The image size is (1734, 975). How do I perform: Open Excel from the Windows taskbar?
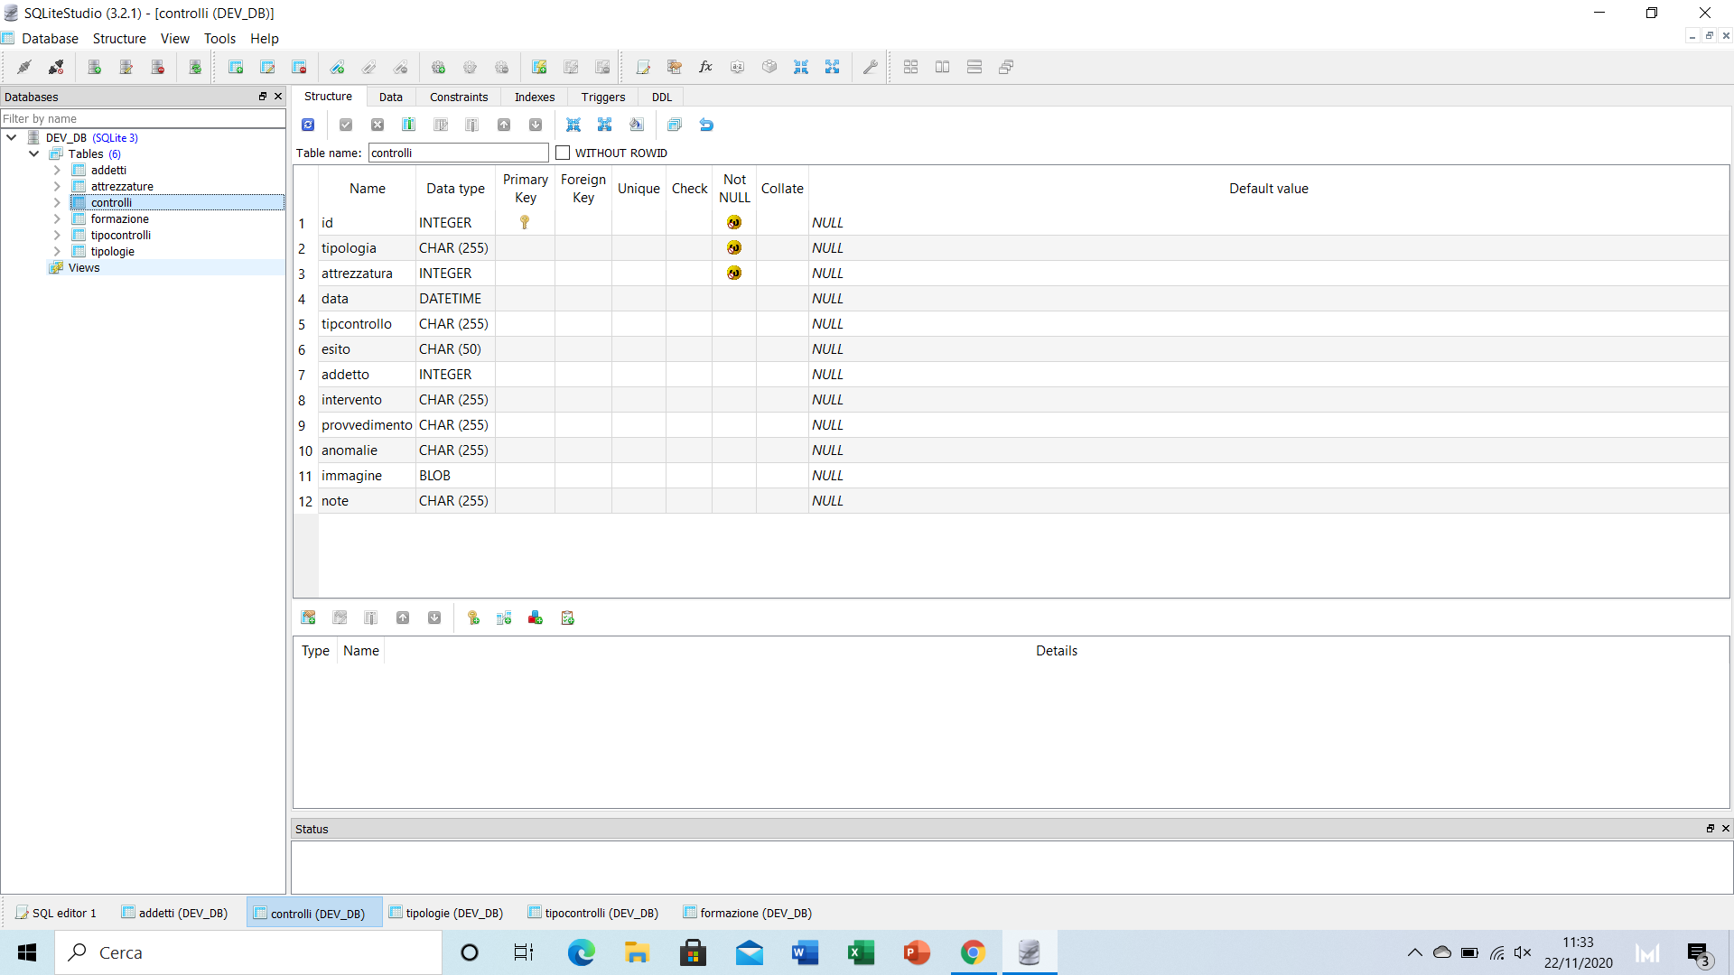(861, 952)
